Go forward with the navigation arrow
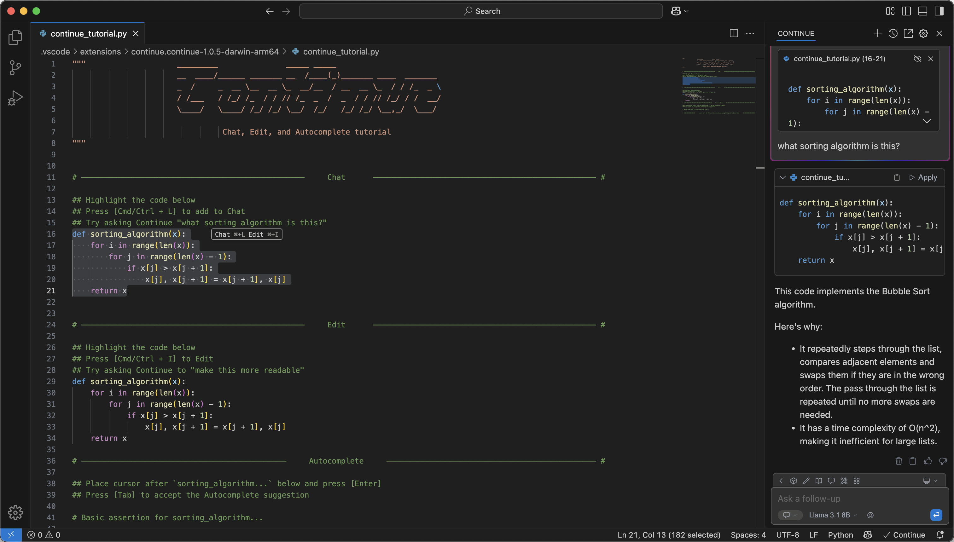The image size is (954, 542). (286, 11)
